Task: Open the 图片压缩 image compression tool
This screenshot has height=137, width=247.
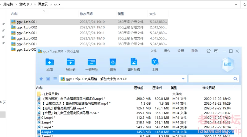Action: tap(134, 62)
